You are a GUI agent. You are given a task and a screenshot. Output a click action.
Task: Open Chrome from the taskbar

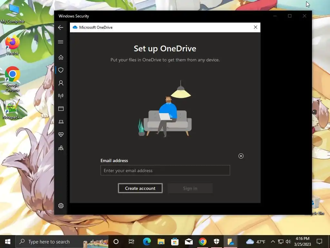click(x=203, y=242)
